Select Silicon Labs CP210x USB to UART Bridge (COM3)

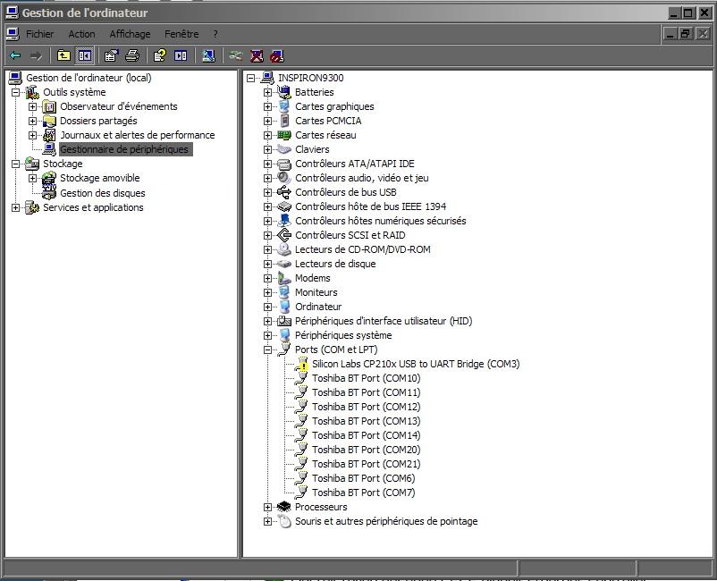coord(416,364)
